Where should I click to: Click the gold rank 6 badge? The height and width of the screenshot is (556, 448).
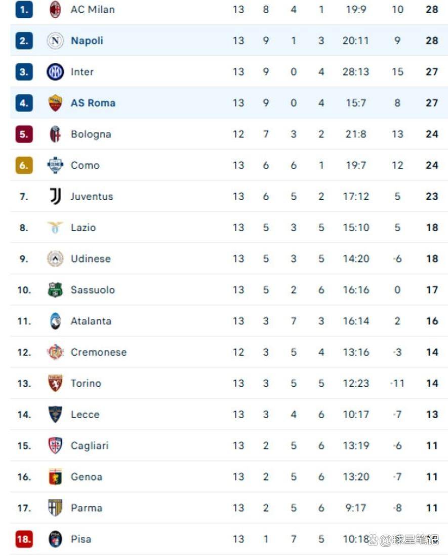[24, 165]
